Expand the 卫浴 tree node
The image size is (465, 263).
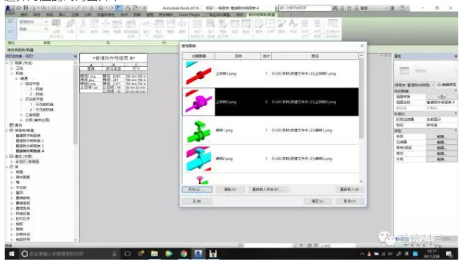[12, 68]
